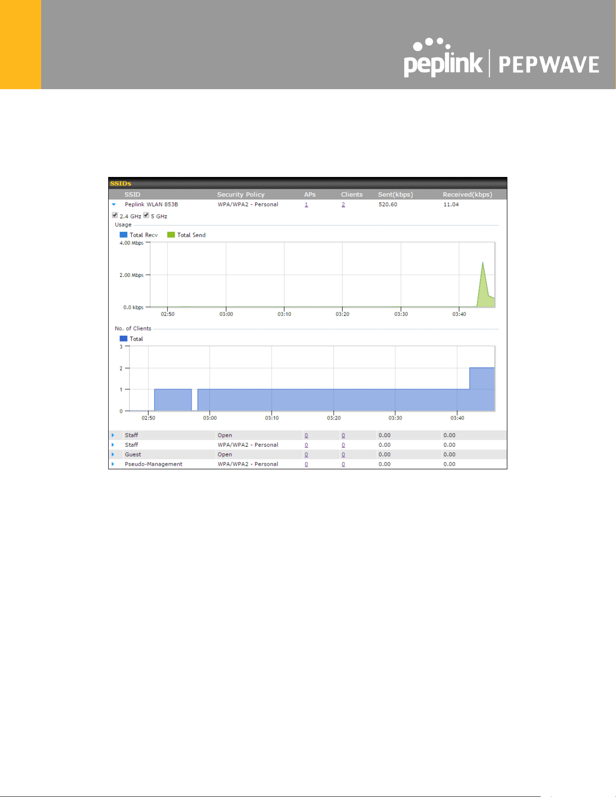Click the Peplink WLAN 853B SSID name

(151, 205)
